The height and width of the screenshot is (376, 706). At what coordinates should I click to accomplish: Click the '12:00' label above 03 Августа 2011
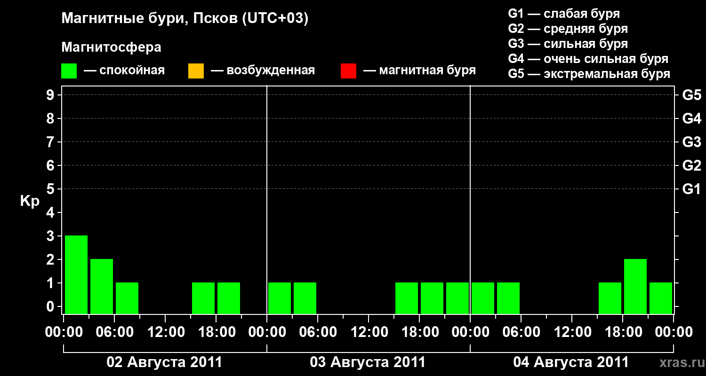pyautogui.click(x=369, y=332)
